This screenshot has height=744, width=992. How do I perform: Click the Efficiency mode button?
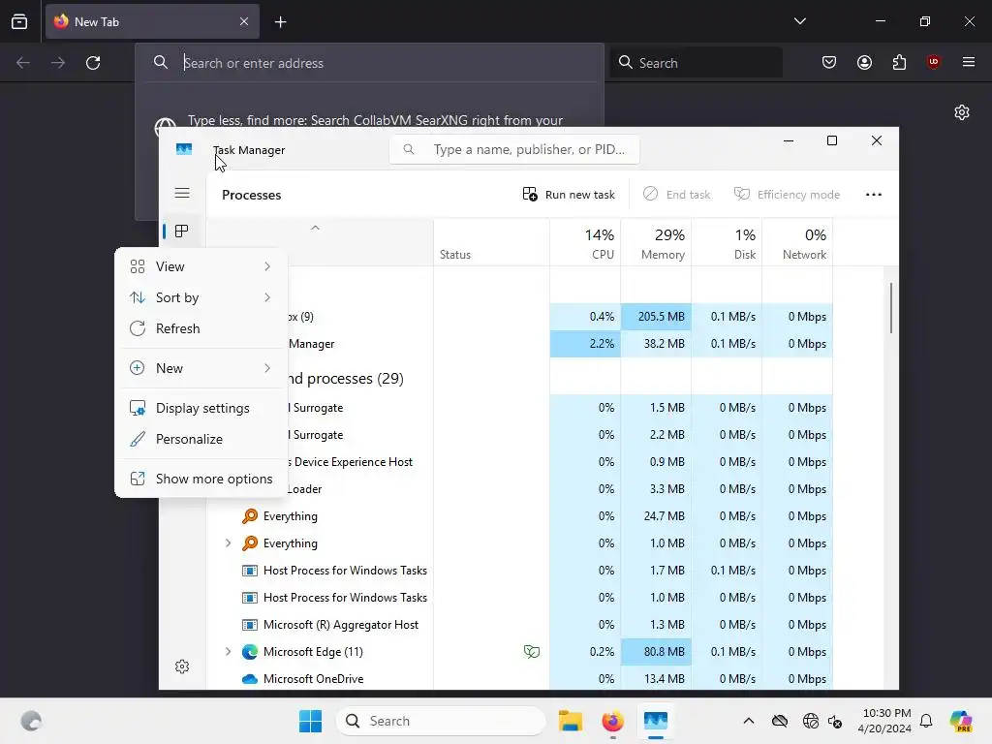pos(787,194)
